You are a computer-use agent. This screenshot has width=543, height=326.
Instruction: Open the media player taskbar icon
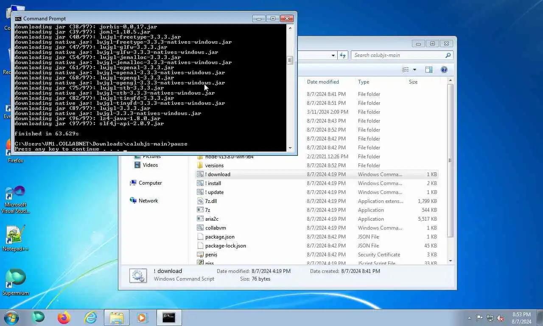[x=142, y=317]
